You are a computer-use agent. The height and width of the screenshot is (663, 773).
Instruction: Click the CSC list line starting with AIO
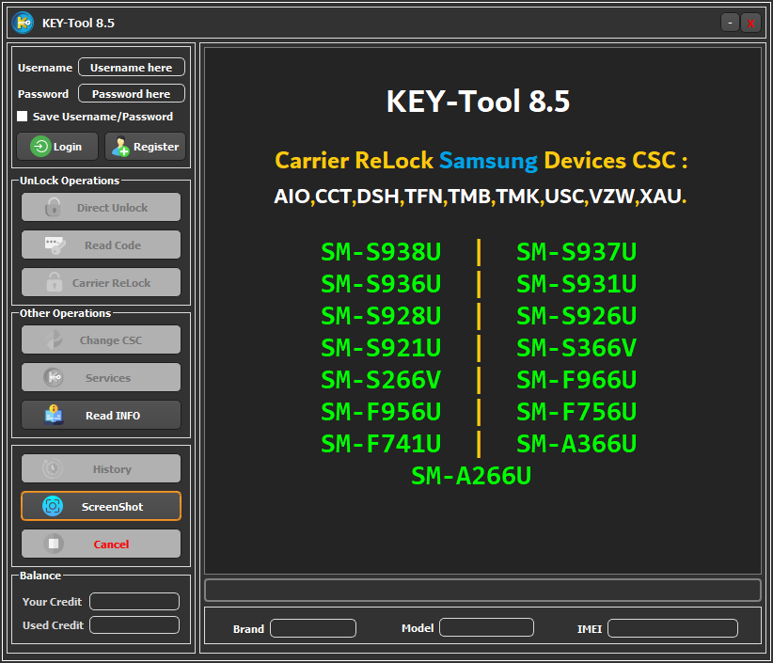481,197
